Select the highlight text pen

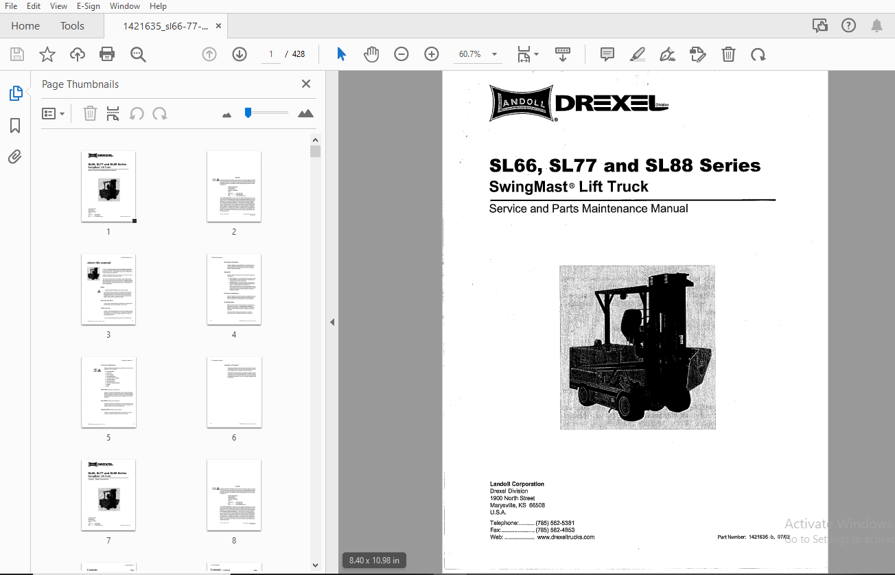(638, 54)
